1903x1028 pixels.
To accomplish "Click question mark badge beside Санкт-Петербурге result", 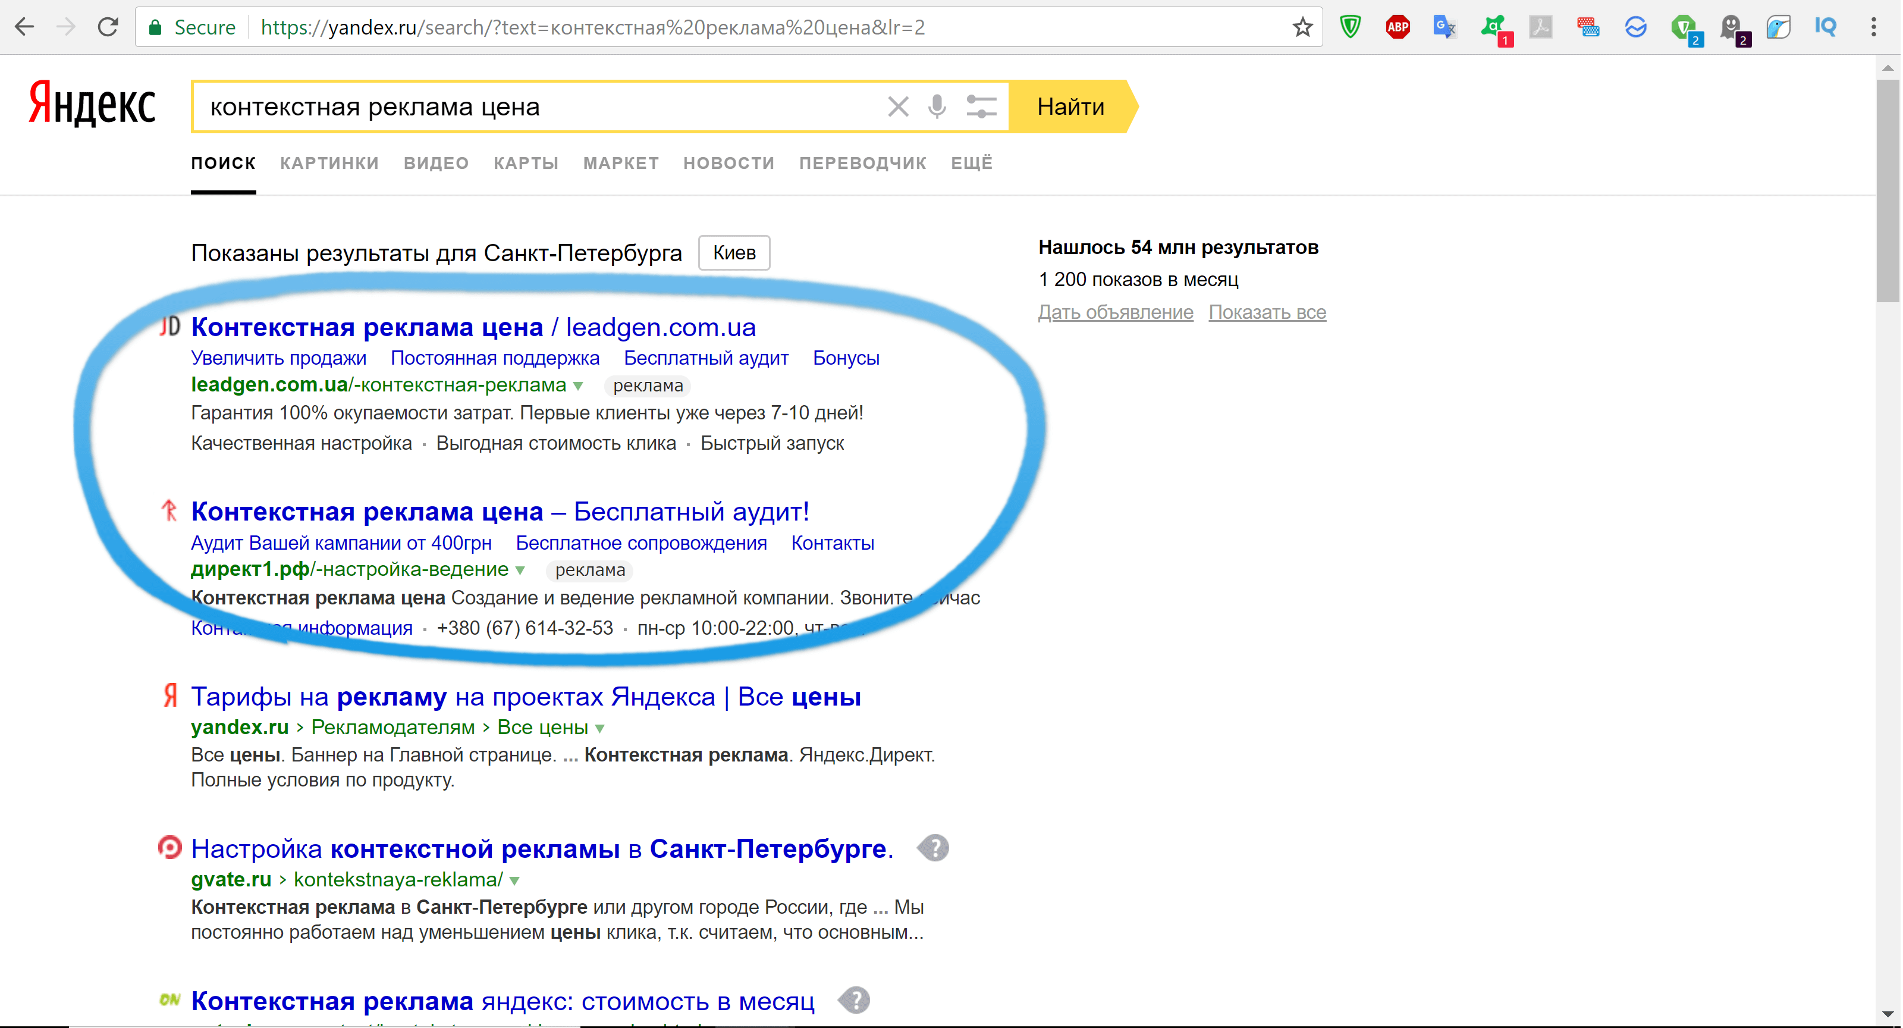I will (934, 848).
